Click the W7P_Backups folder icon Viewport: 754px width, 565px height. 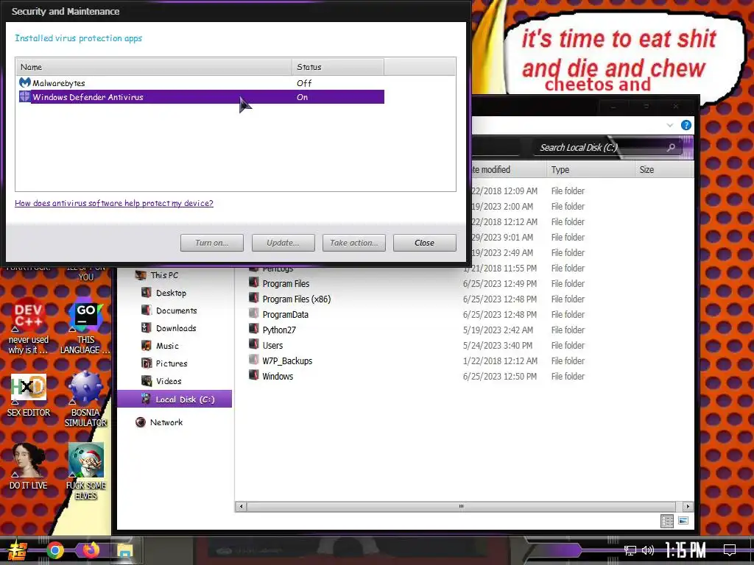[253, 359]
